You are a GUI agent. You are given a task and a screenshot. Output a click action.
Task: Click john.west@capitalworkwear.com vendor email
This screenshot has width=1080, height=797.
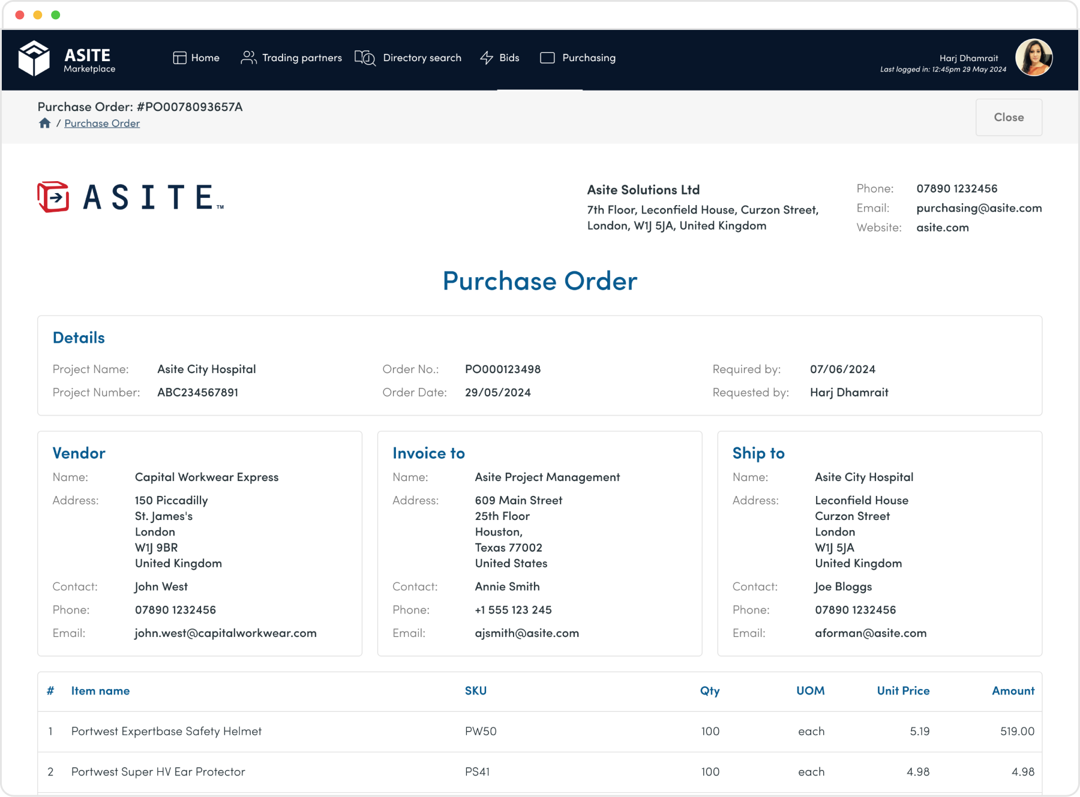click(225, 633)
